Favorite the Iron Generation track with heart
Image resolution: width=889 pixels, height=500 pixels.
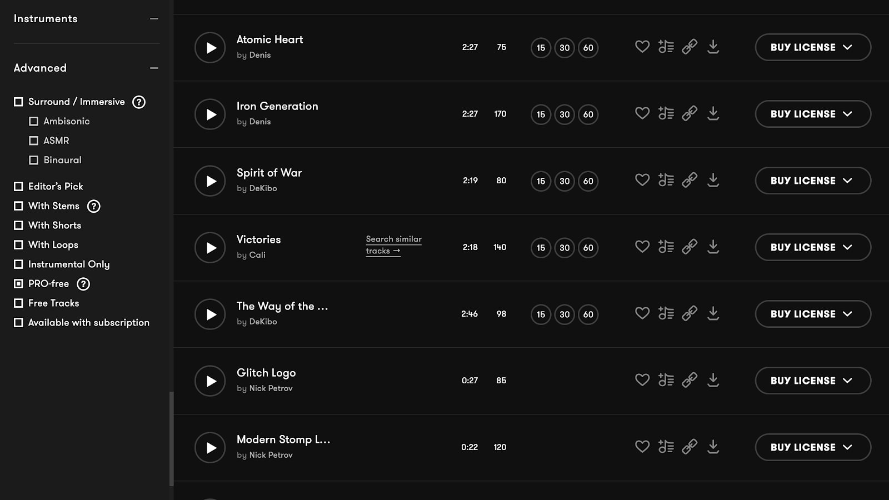642,113
